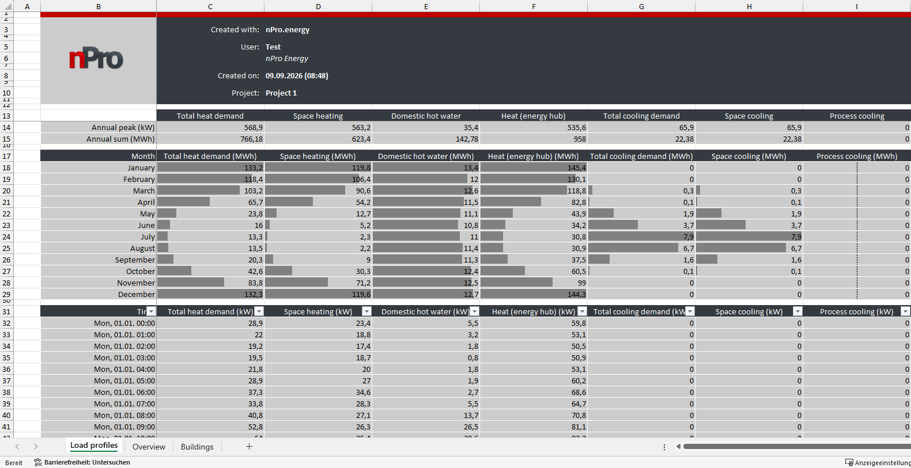
Task: Select January total heat demand 133,2
Action: (210, 168)
